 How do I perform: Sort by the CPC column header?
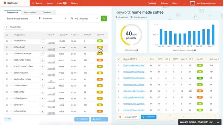pyautogui.click(x=75, y=35)
